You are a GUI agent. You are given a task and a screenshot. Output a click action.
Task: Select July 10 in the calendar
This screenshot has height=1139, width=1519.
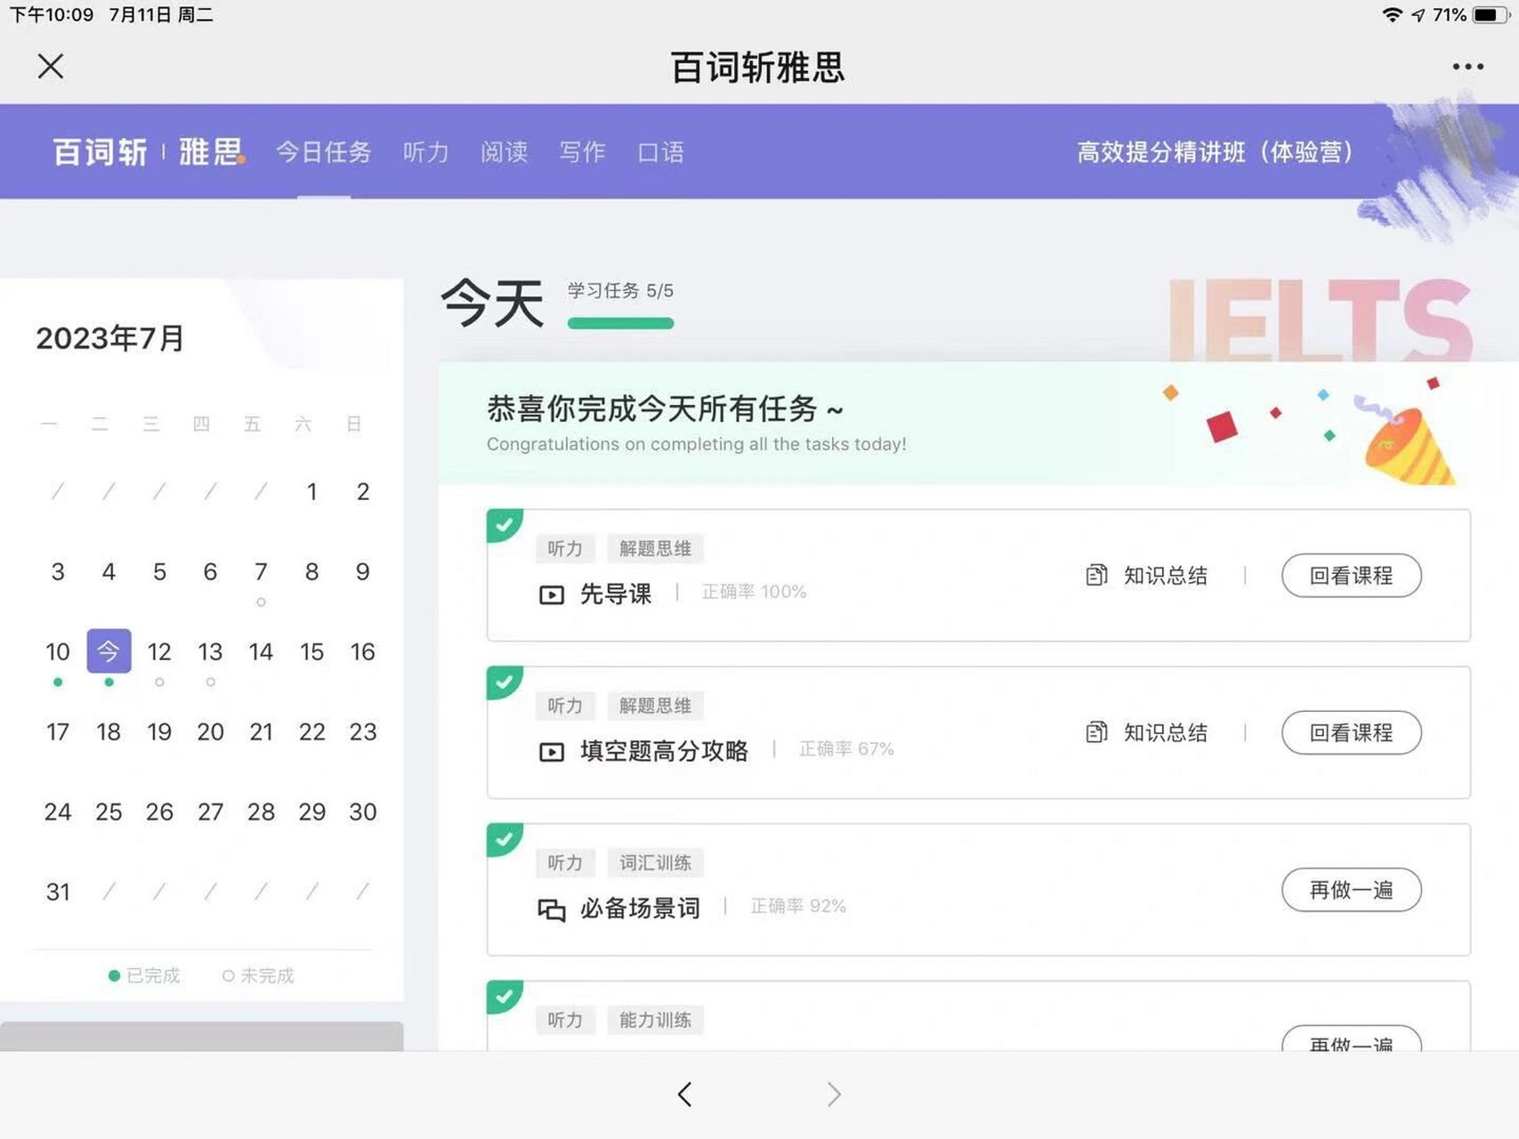tap(58, 652)
